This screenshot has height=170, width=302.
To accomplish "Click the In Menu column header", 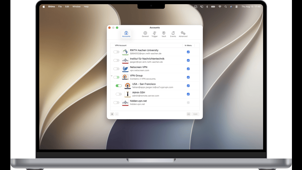I will click(188, 45).
